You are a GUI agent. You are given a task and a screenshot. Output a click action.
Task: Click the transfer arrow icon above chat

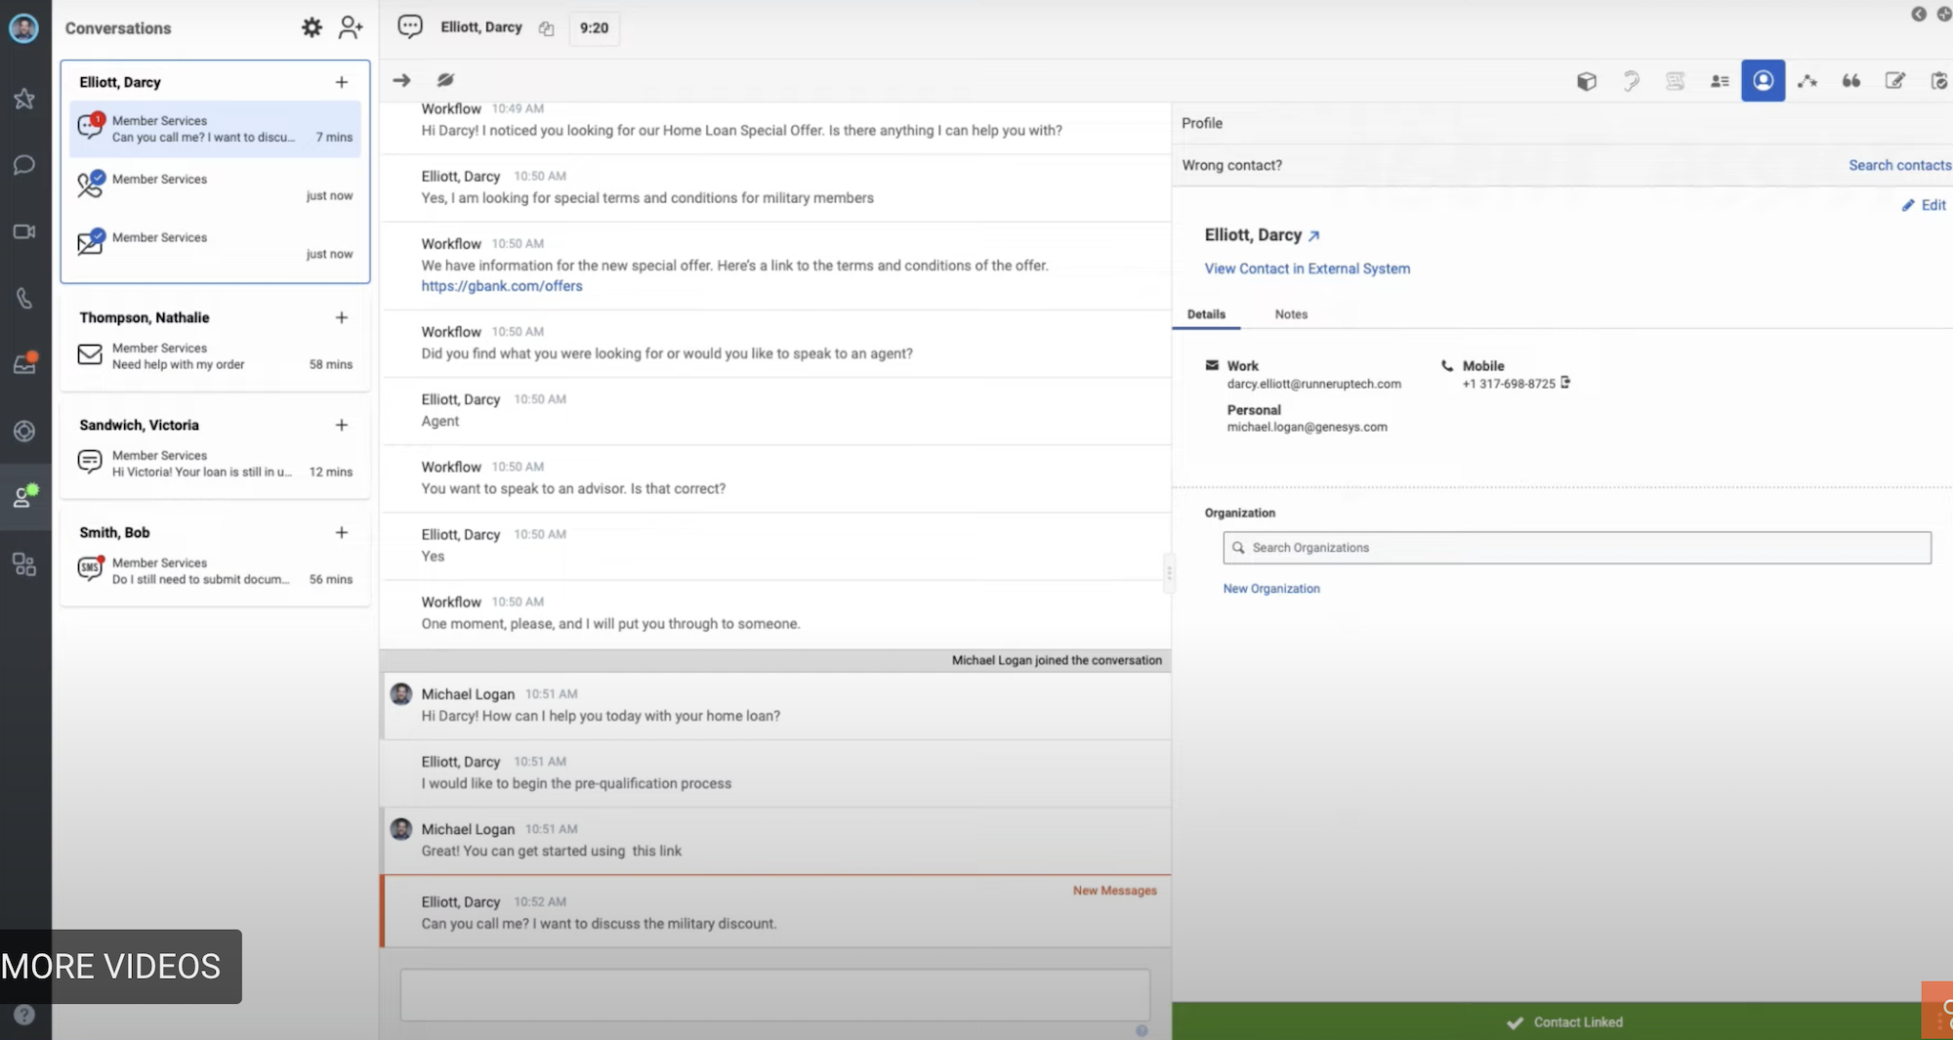pos(401,80)
